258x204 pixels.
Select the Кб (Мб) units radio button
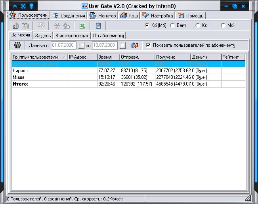pyautogui.click(x=147, y=25)
